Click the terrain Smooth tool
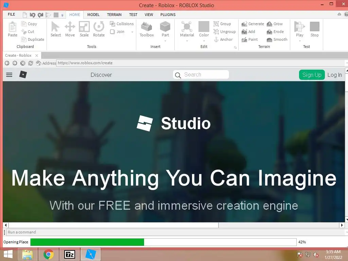The width and height of the screenshot is (348, 261). click(x=277, y=39)
